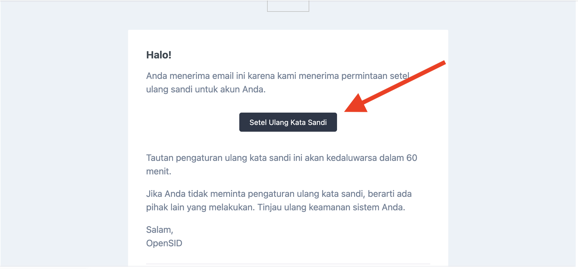Click the number 60 in the expiry notice
This screenshot has height=269, width=578.
point(411,158)
